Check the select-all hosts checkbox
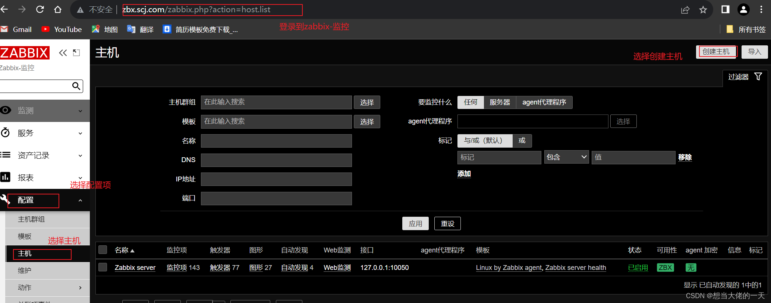Screen dimensions: 771x303 pyautogui.click(x=103, y=250)
